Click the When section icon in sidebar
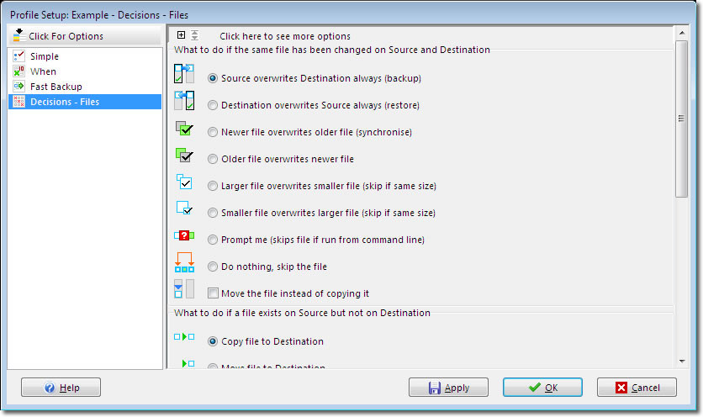 (x=18, y=71)
